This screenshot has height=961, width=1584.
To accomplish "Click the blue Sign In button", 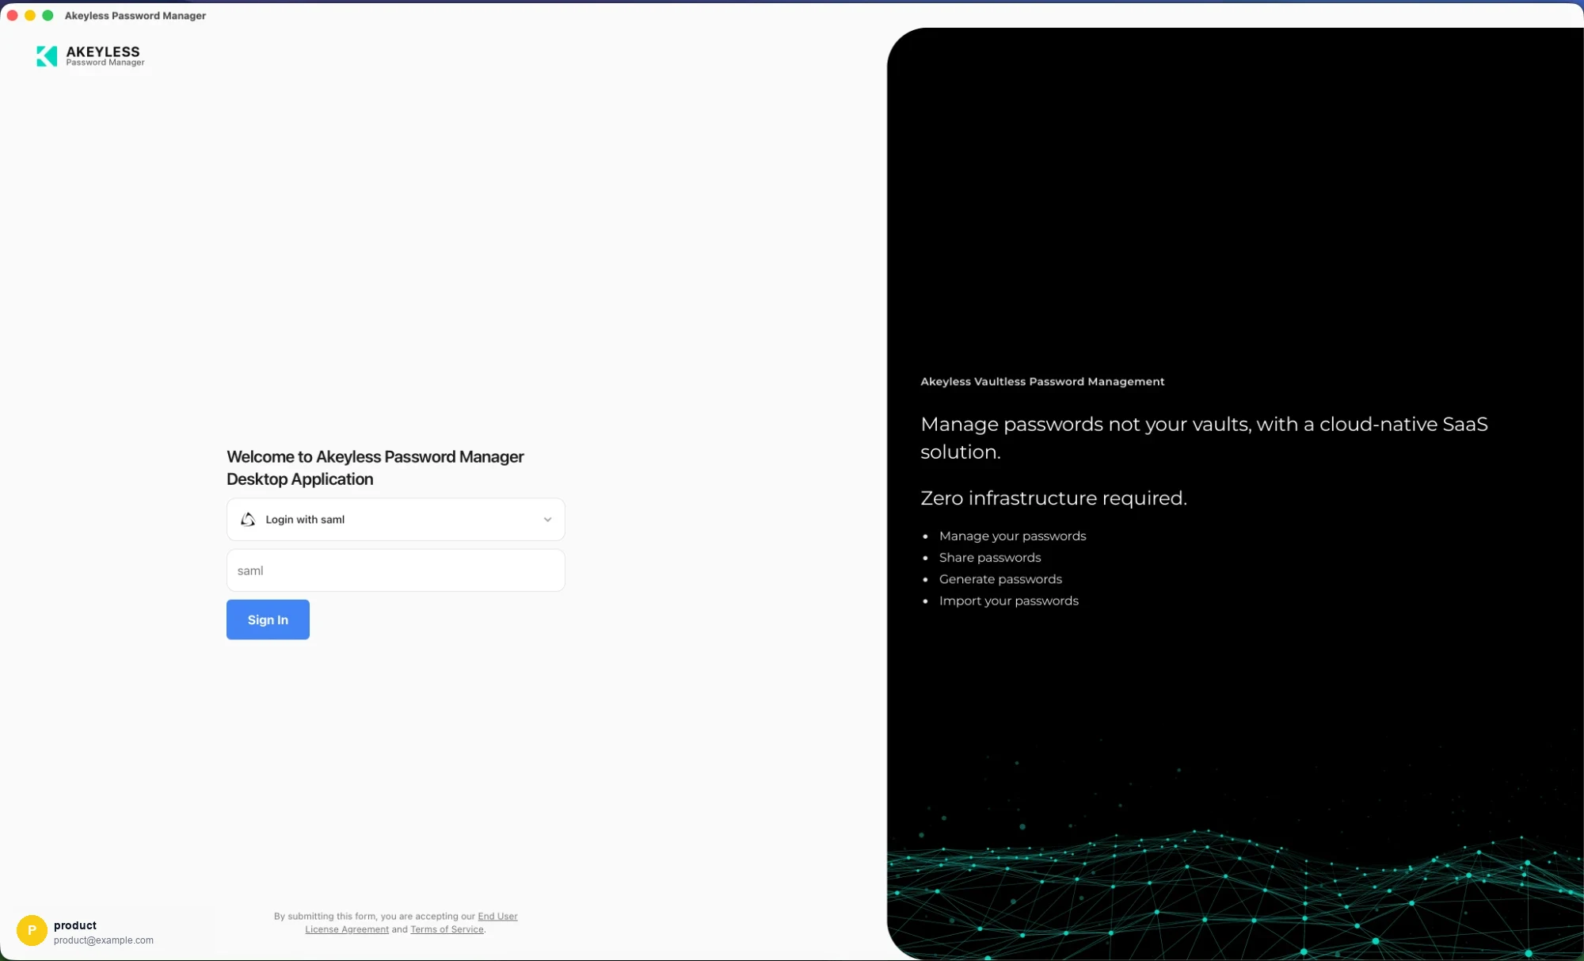I will point(268,620).
